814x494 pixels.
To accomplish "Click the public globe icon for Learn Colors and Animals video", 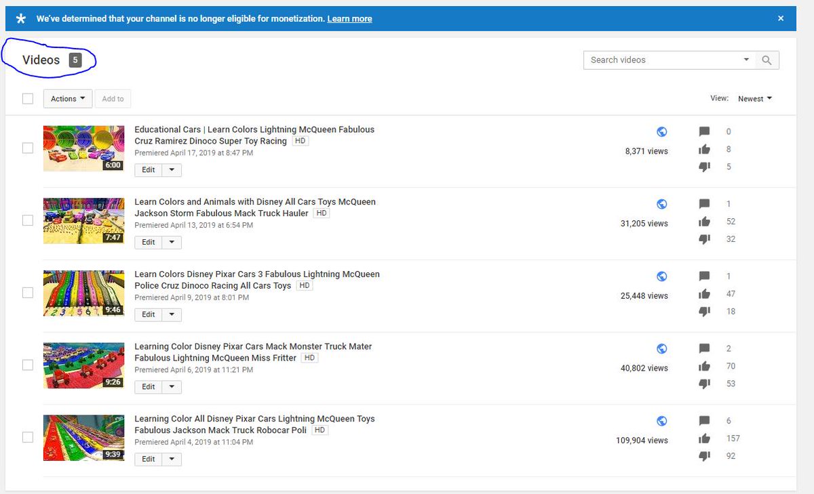I will click(662, 204).
